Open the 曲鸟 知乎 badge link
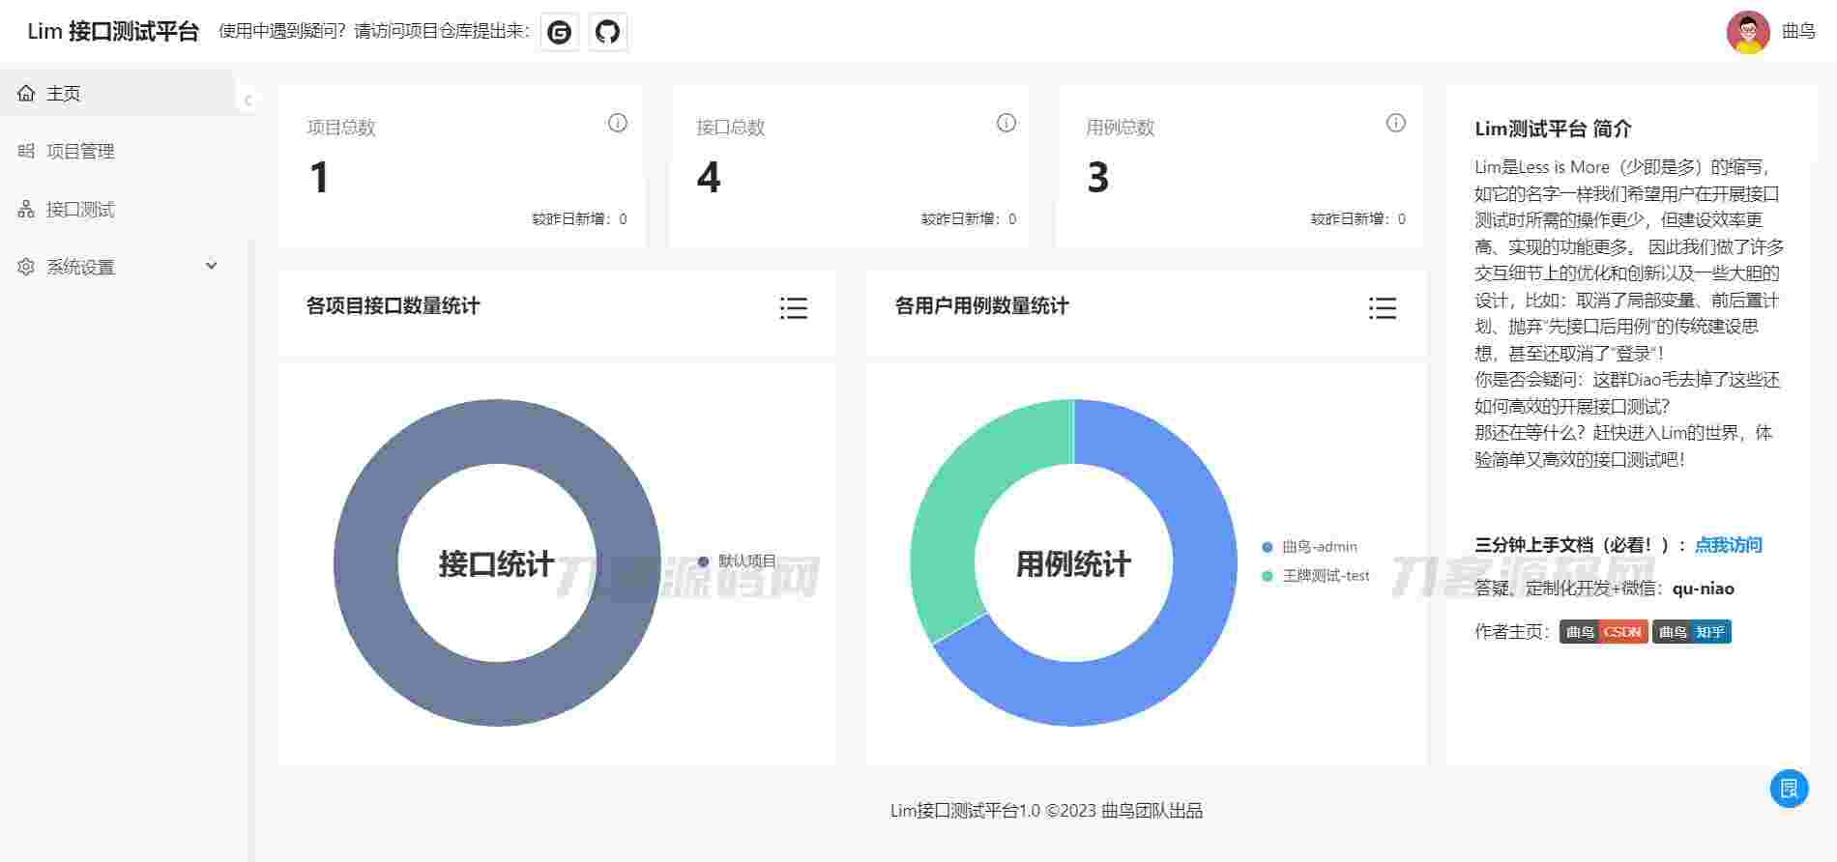1837x862 pixels. point(1692,632)
